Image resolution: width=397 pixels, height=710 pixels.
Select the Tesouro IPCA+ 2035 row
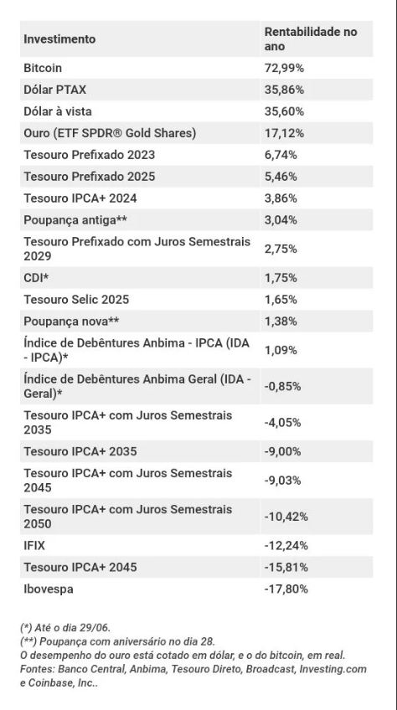(196, 451)
